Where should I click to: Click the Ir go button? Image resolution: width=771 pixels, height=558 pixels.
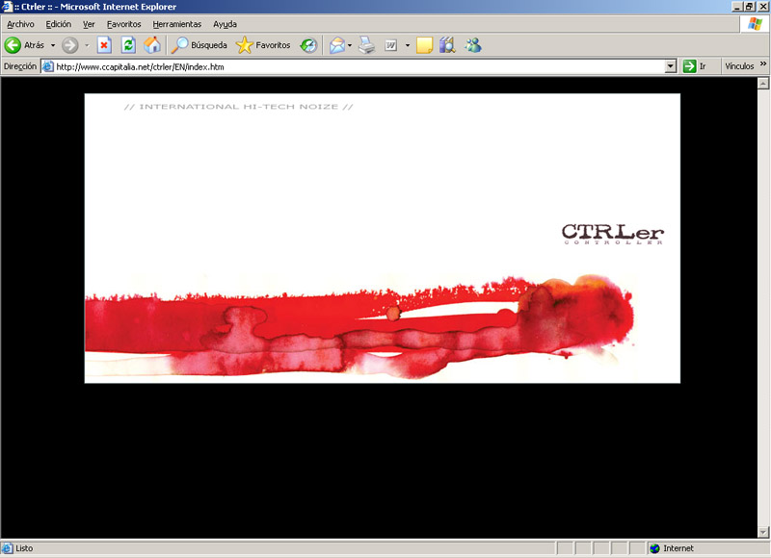(x=695, y=66)
